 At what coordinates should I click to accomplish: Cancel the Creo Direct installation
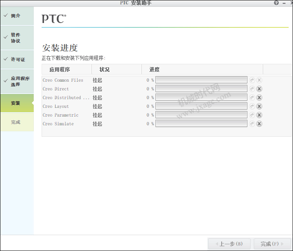click(259, 89)
